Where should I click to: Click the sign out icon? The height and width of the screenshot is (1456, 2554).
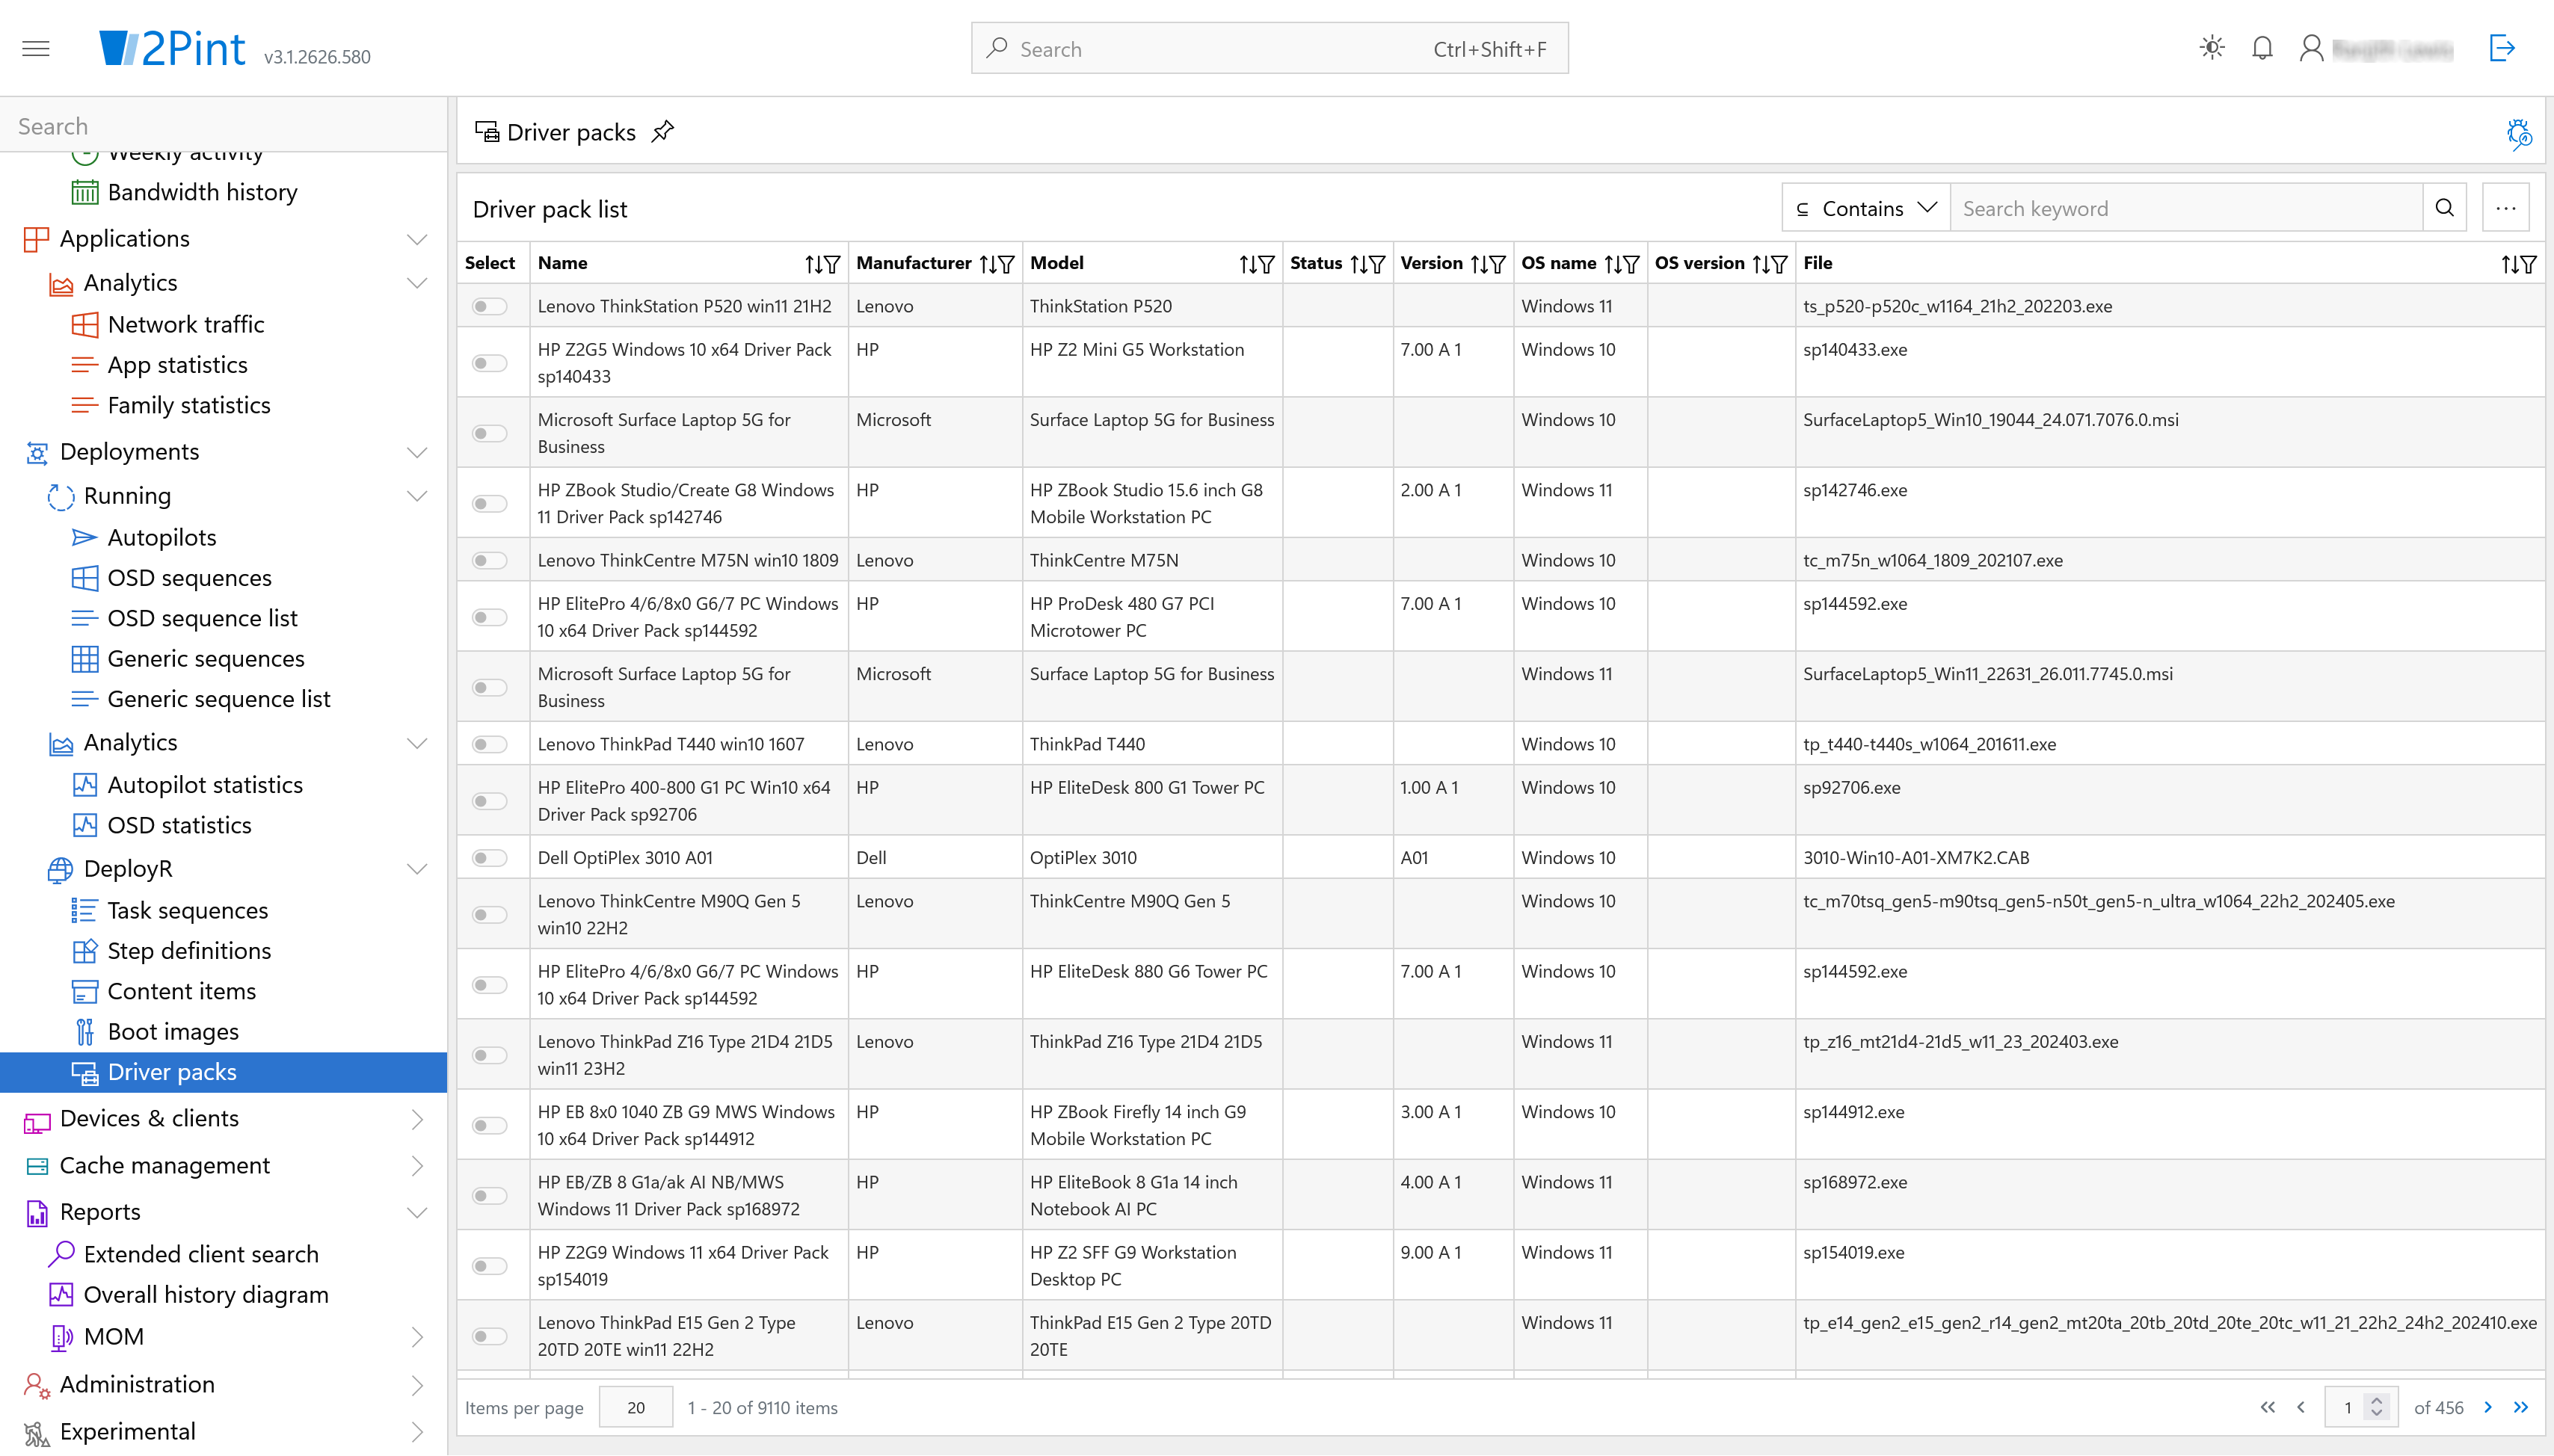point(2502,48)
